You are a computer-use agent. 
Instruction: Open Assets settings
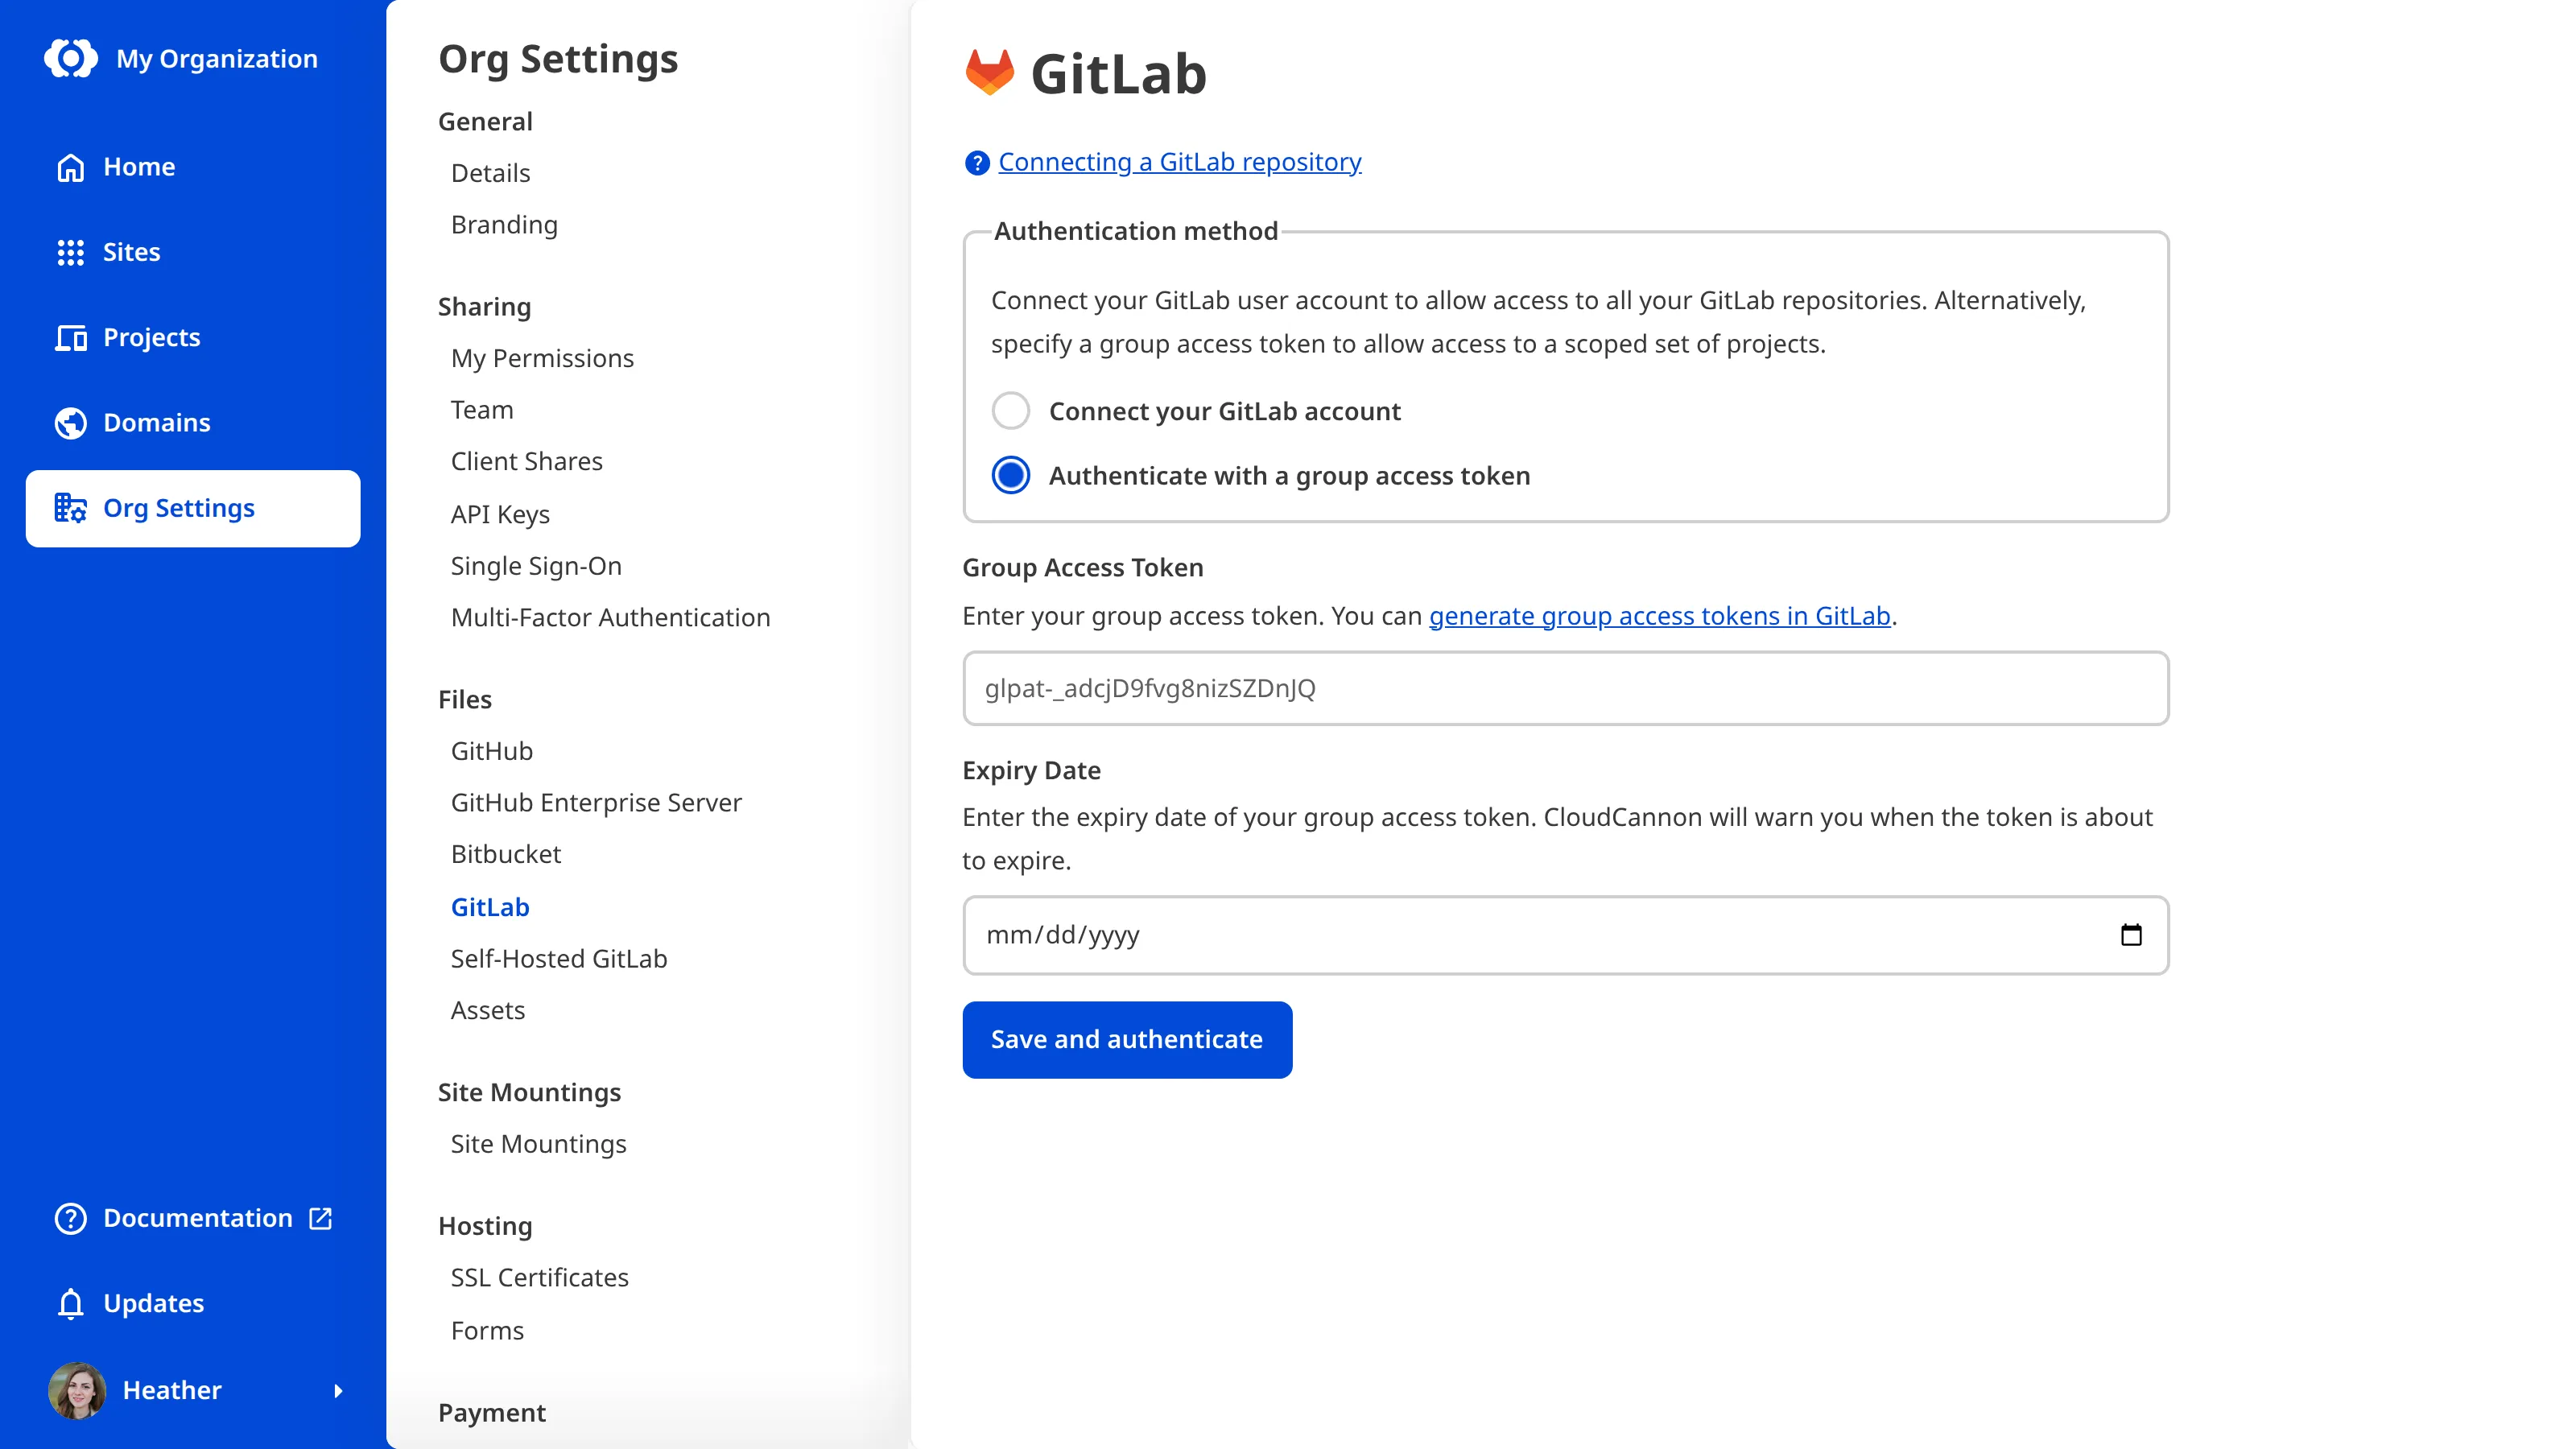[x=487, y=1010]
